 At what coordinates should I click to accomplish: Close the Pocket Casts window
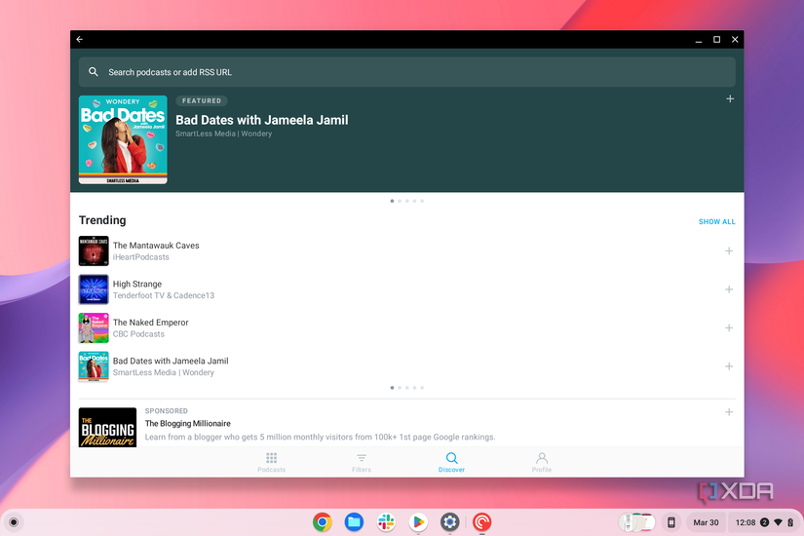[734, 40]
